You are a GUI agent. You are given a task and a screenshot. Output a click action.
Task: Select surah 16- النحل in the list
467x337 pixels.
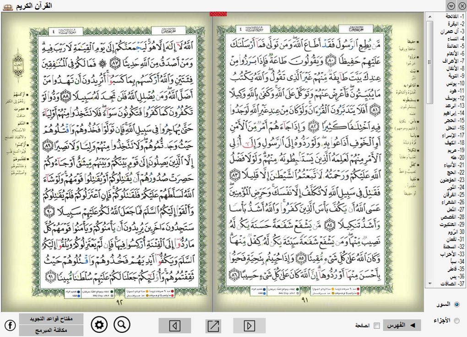(455, 127)
